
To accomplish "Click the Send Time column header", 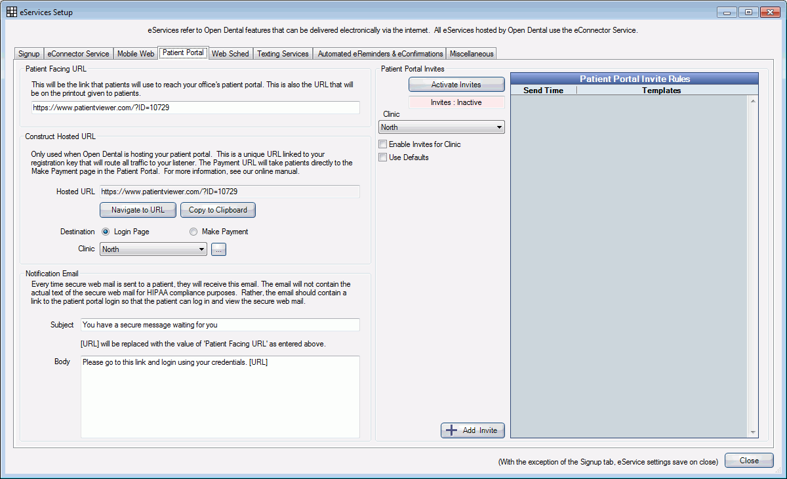I will click(543, 91).
